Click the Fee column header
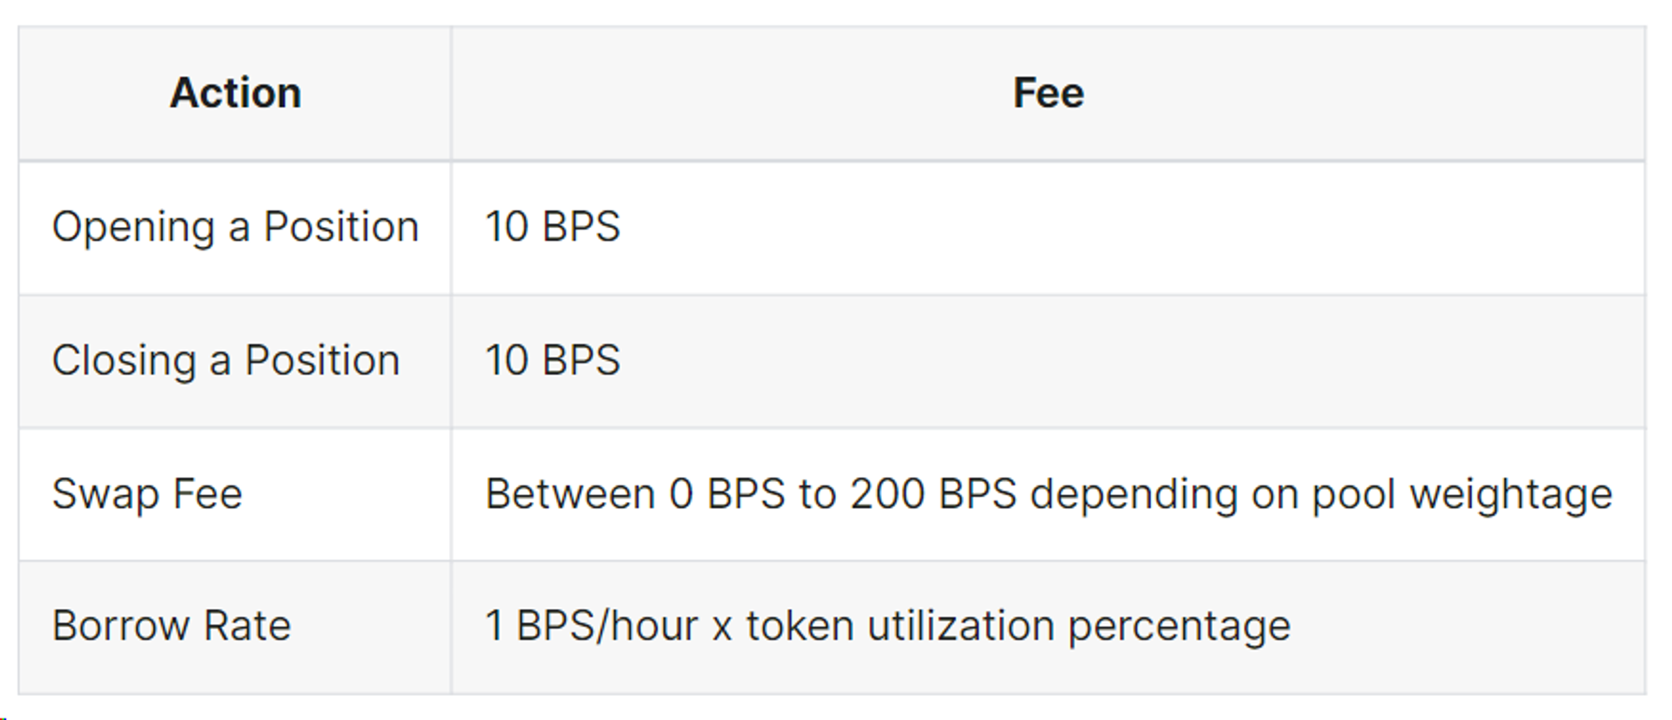1672x720 pixels. click(x=1048, y=93)
